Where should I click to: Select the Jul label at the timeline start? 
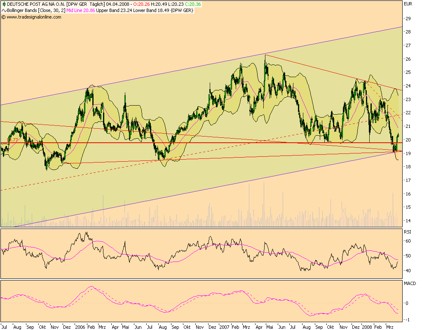(x=4, y=326)
